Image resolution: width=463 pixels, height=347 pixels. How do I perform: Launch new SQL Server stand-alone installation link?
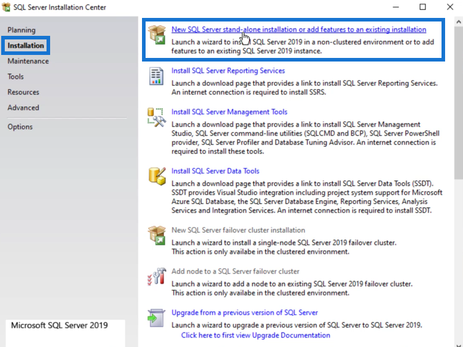point(299,29)
